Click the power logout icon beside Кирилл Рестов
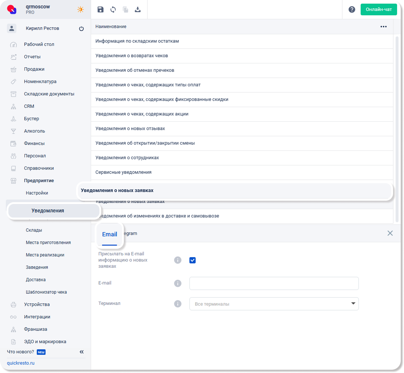The width and height of the screenshot is (404, 373). pyautogui.click(x=81, y=29)
